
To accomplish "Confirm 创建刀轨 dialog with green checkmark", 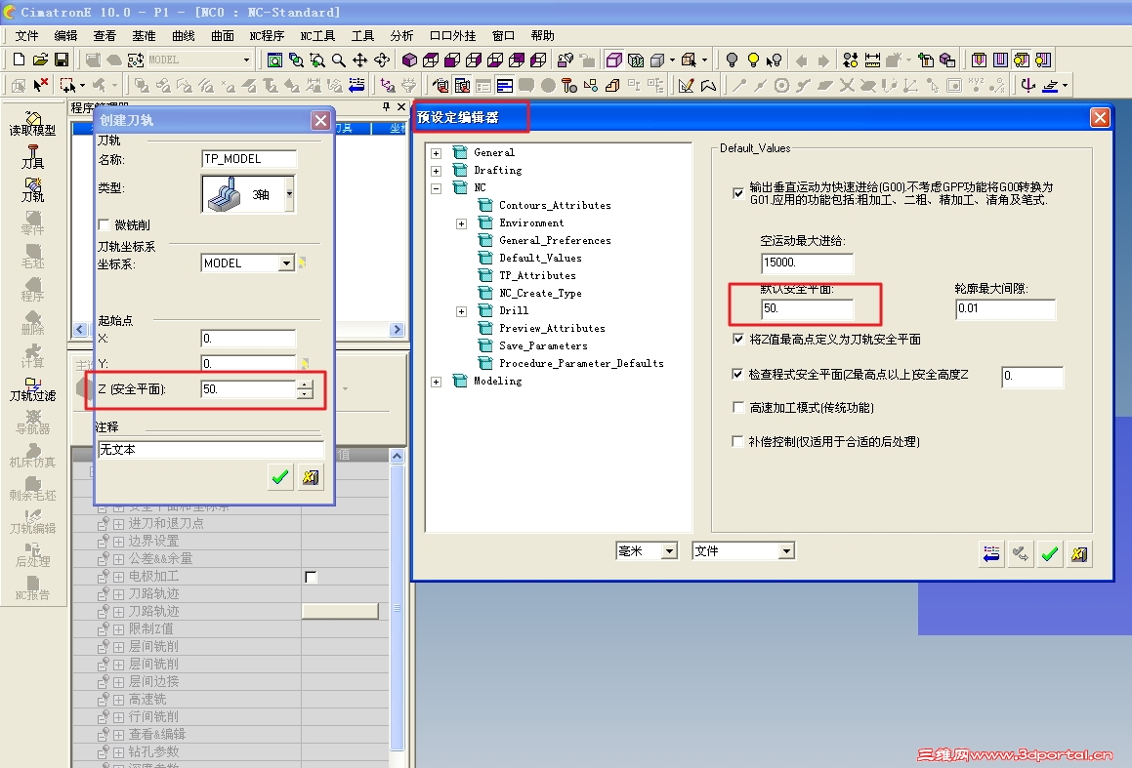I will 280,476.
